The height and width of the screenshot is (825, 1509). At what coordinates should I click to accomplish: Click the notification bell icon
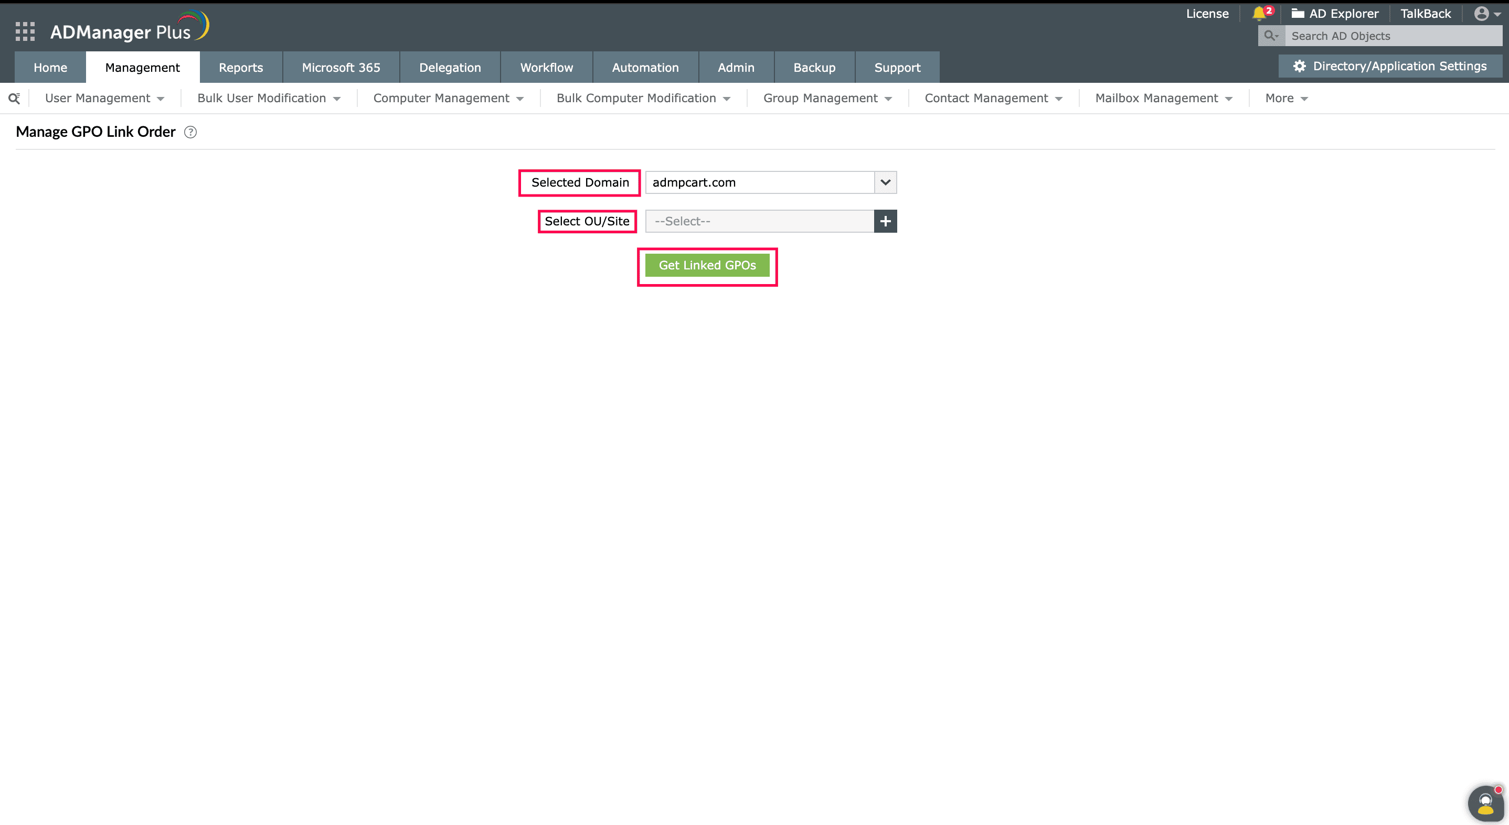pos(1259,14)
